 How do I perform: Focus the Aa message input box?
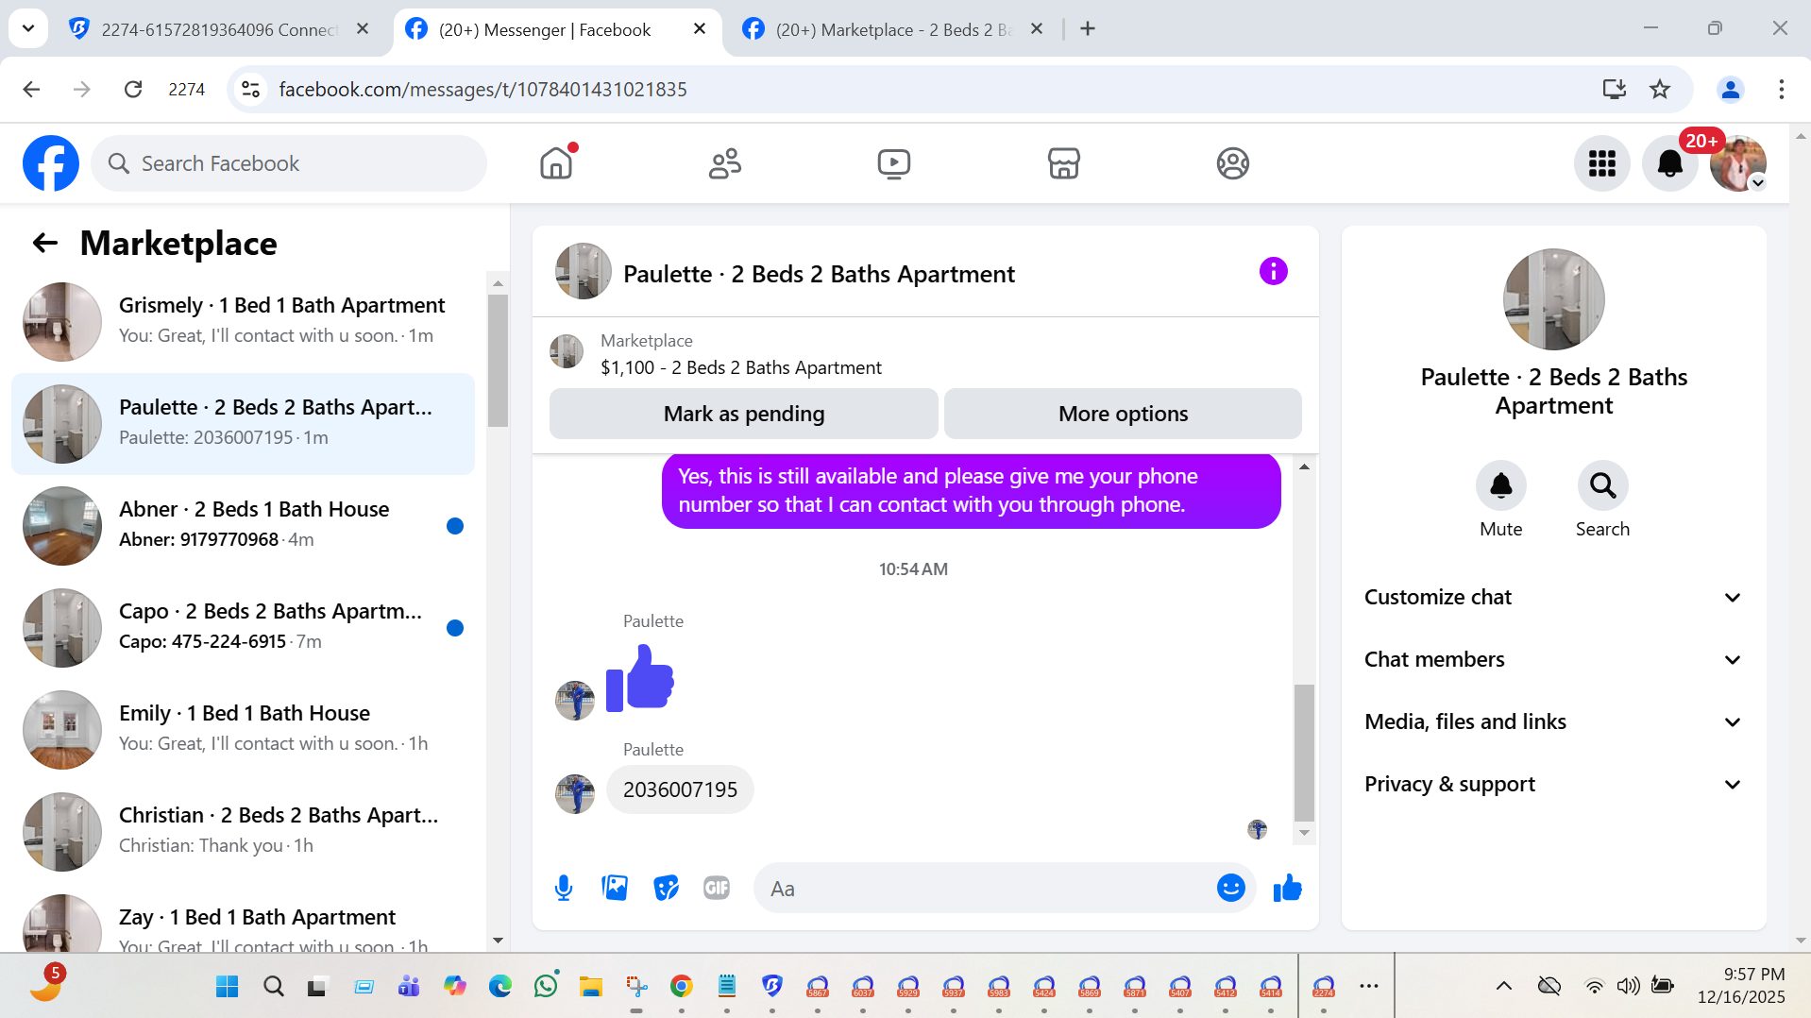click(x=987, y=888)
